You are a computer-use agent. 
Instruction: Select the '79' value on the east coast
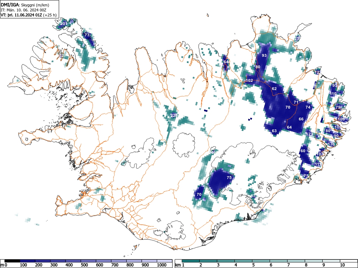[x=338, y=107]
